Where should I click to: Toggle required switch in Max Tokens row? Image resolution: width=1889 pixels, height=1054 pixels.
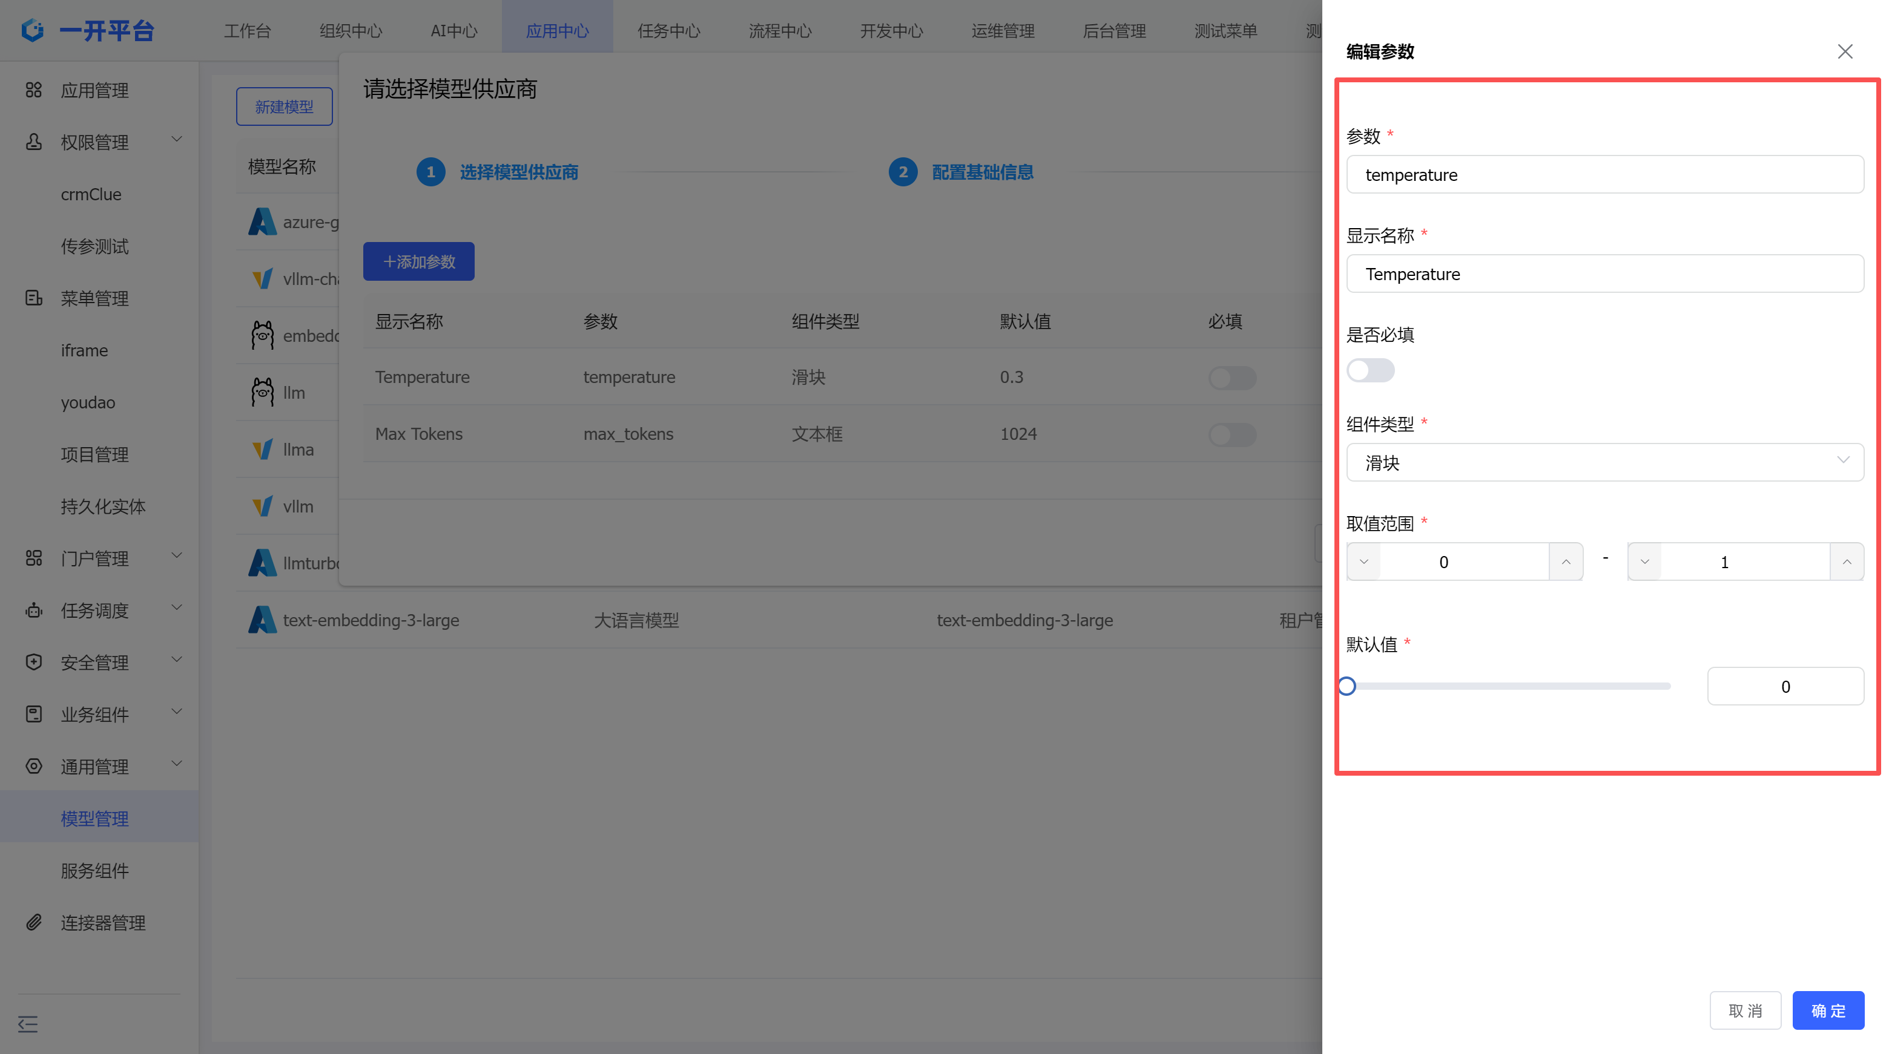pos(1232,434)
